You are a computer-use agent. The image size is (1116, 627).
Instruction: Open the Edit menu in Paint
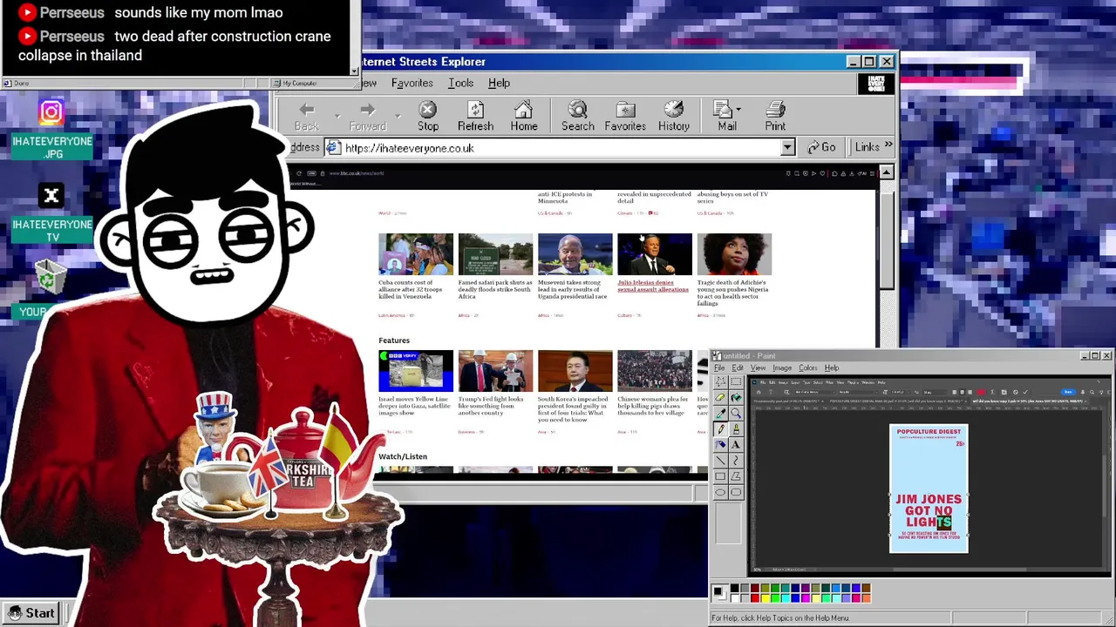[738, 367]
